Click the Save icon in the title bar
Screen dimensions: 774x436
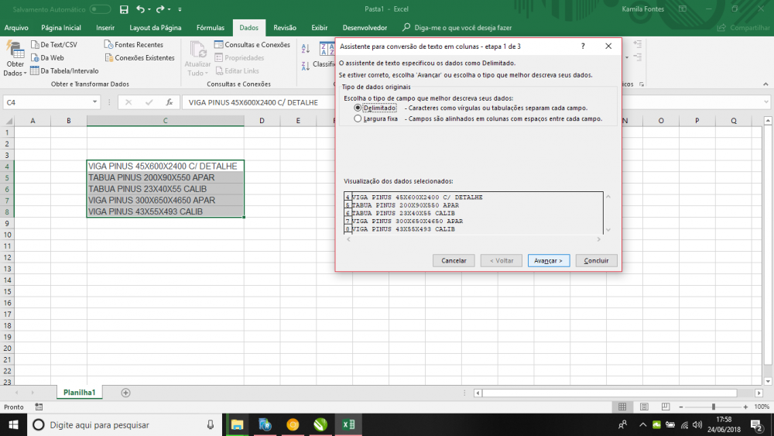pyautogui.click(x=124, y=9)
